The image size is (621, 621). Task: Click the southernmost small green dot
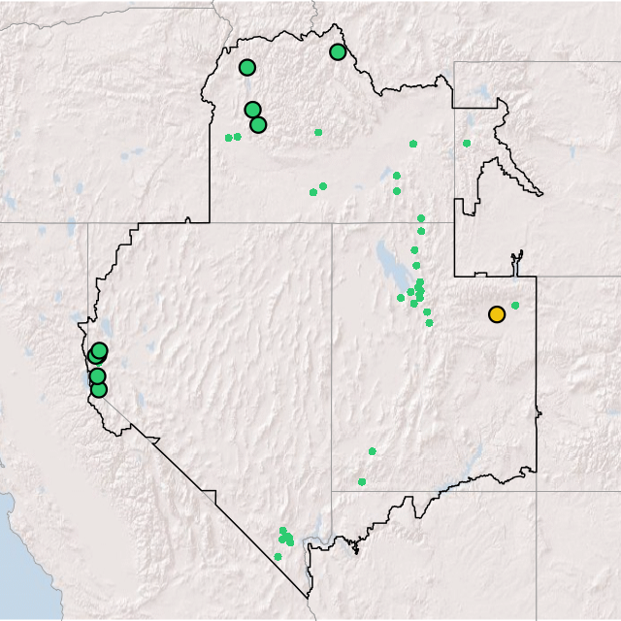[x=278, y=557]
